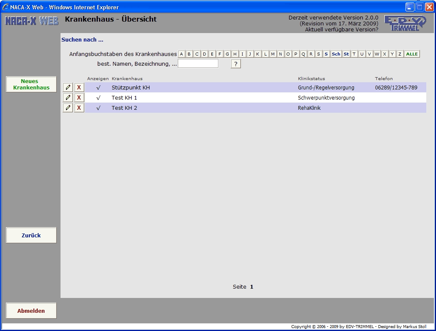
Task: Filter hospitals starting with J
Action: 250,54
